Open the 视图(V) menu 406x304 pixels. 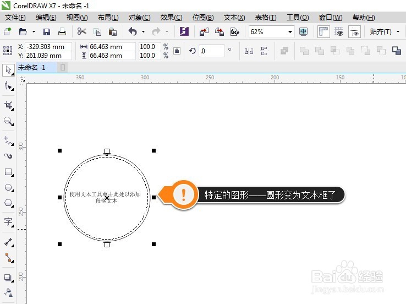[77, 18]
